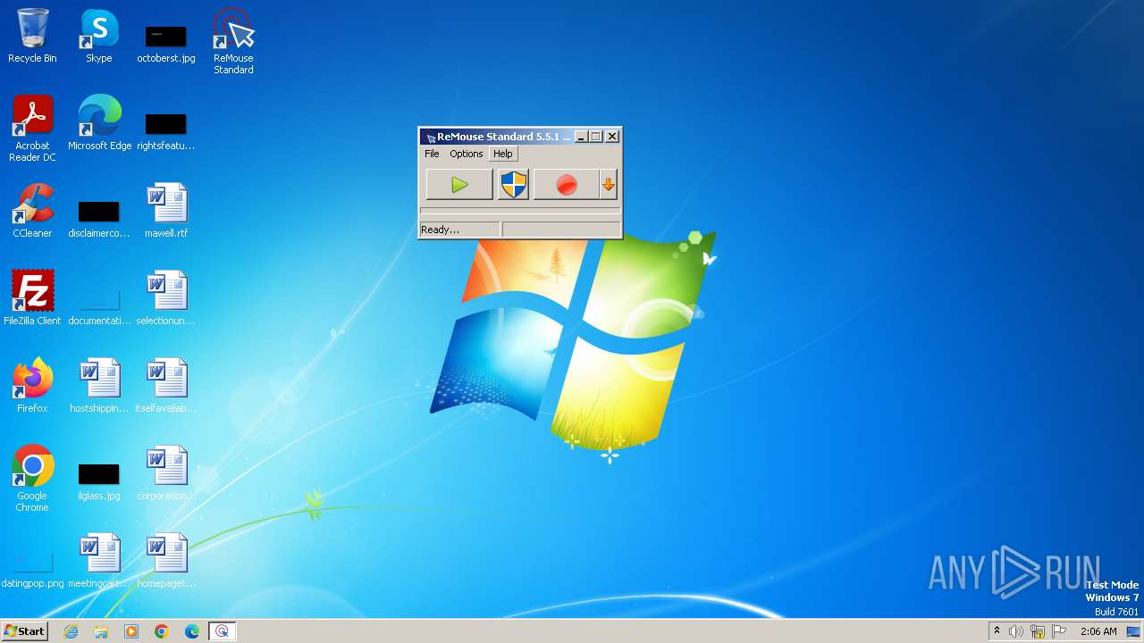The width and height of the screenshot is (1144, 643).
Task: Open the Windows Start menu
Action: pyautogui.click(x=25, y=631)
